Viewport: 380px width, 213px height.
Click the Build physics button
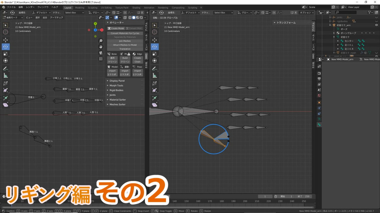pyautogui.click(x=125, y=58)
